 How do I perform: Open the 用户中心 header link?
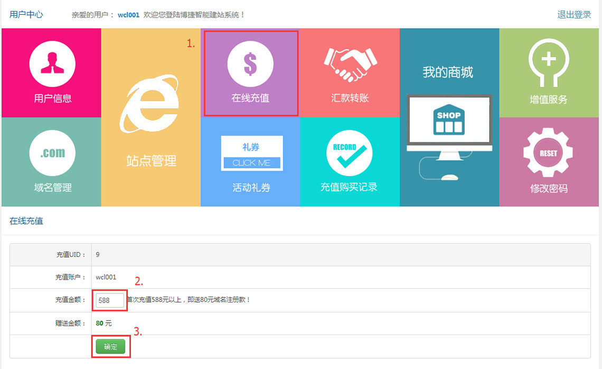tap(26, 14)
